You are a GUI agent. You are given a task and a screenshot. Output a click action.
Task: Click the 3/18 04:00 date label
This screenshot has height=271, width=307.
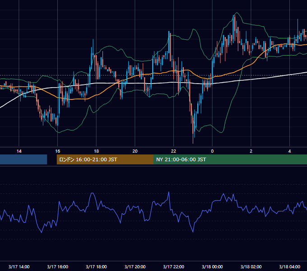click(x=289, y=266)
